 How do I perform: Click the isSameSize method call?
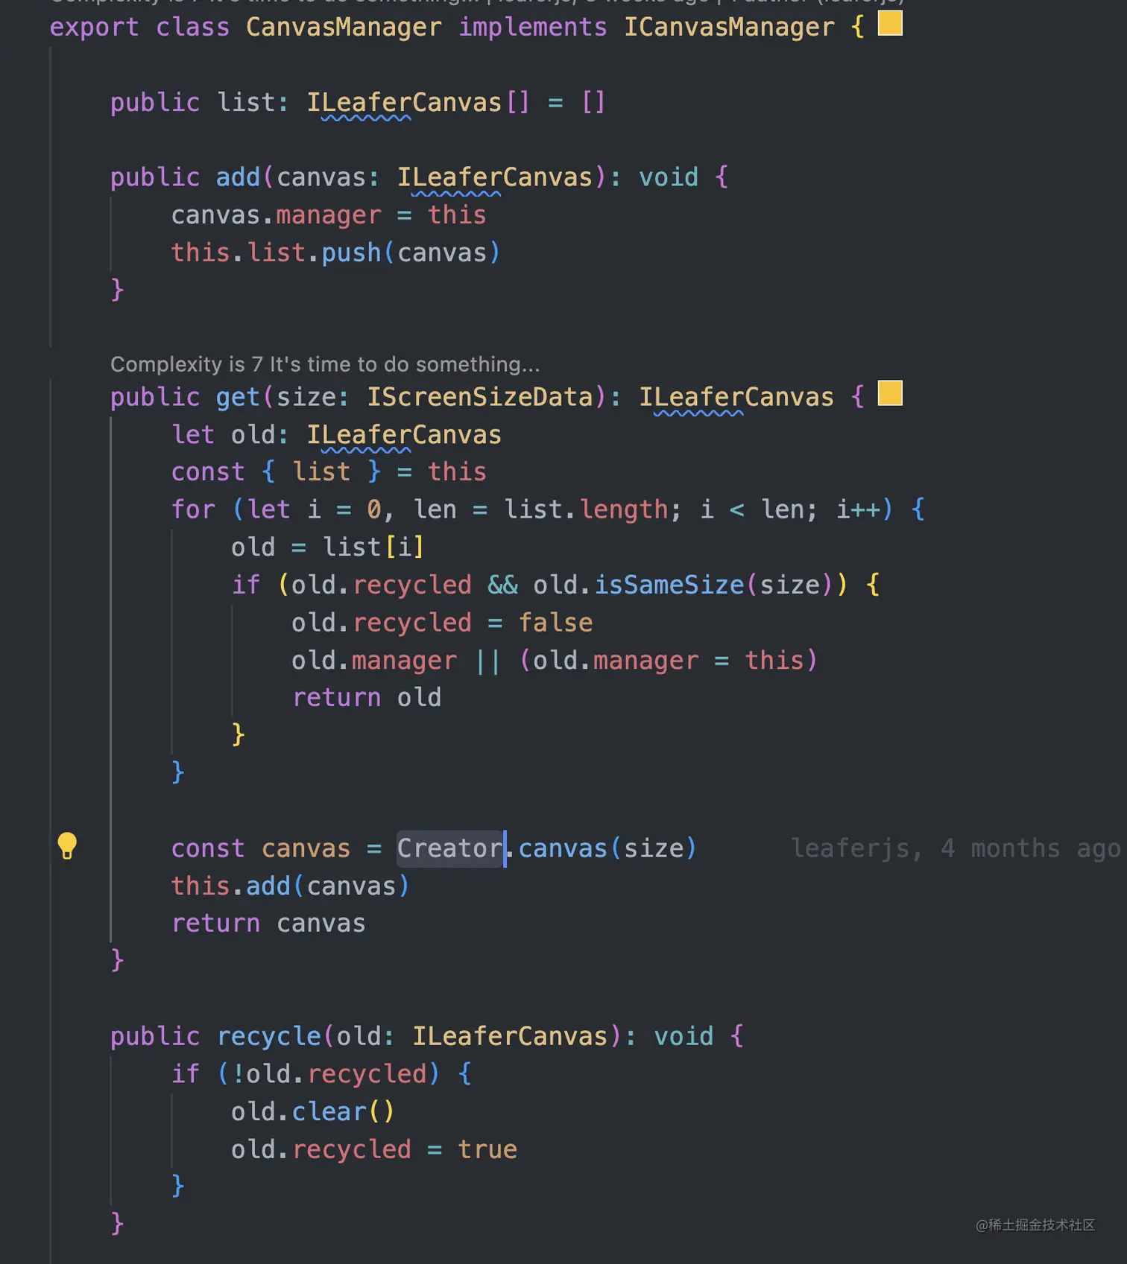click(x=669, y=585)
